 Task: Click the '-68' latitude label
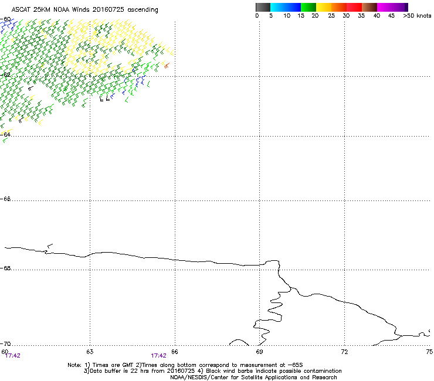[5, 268]
